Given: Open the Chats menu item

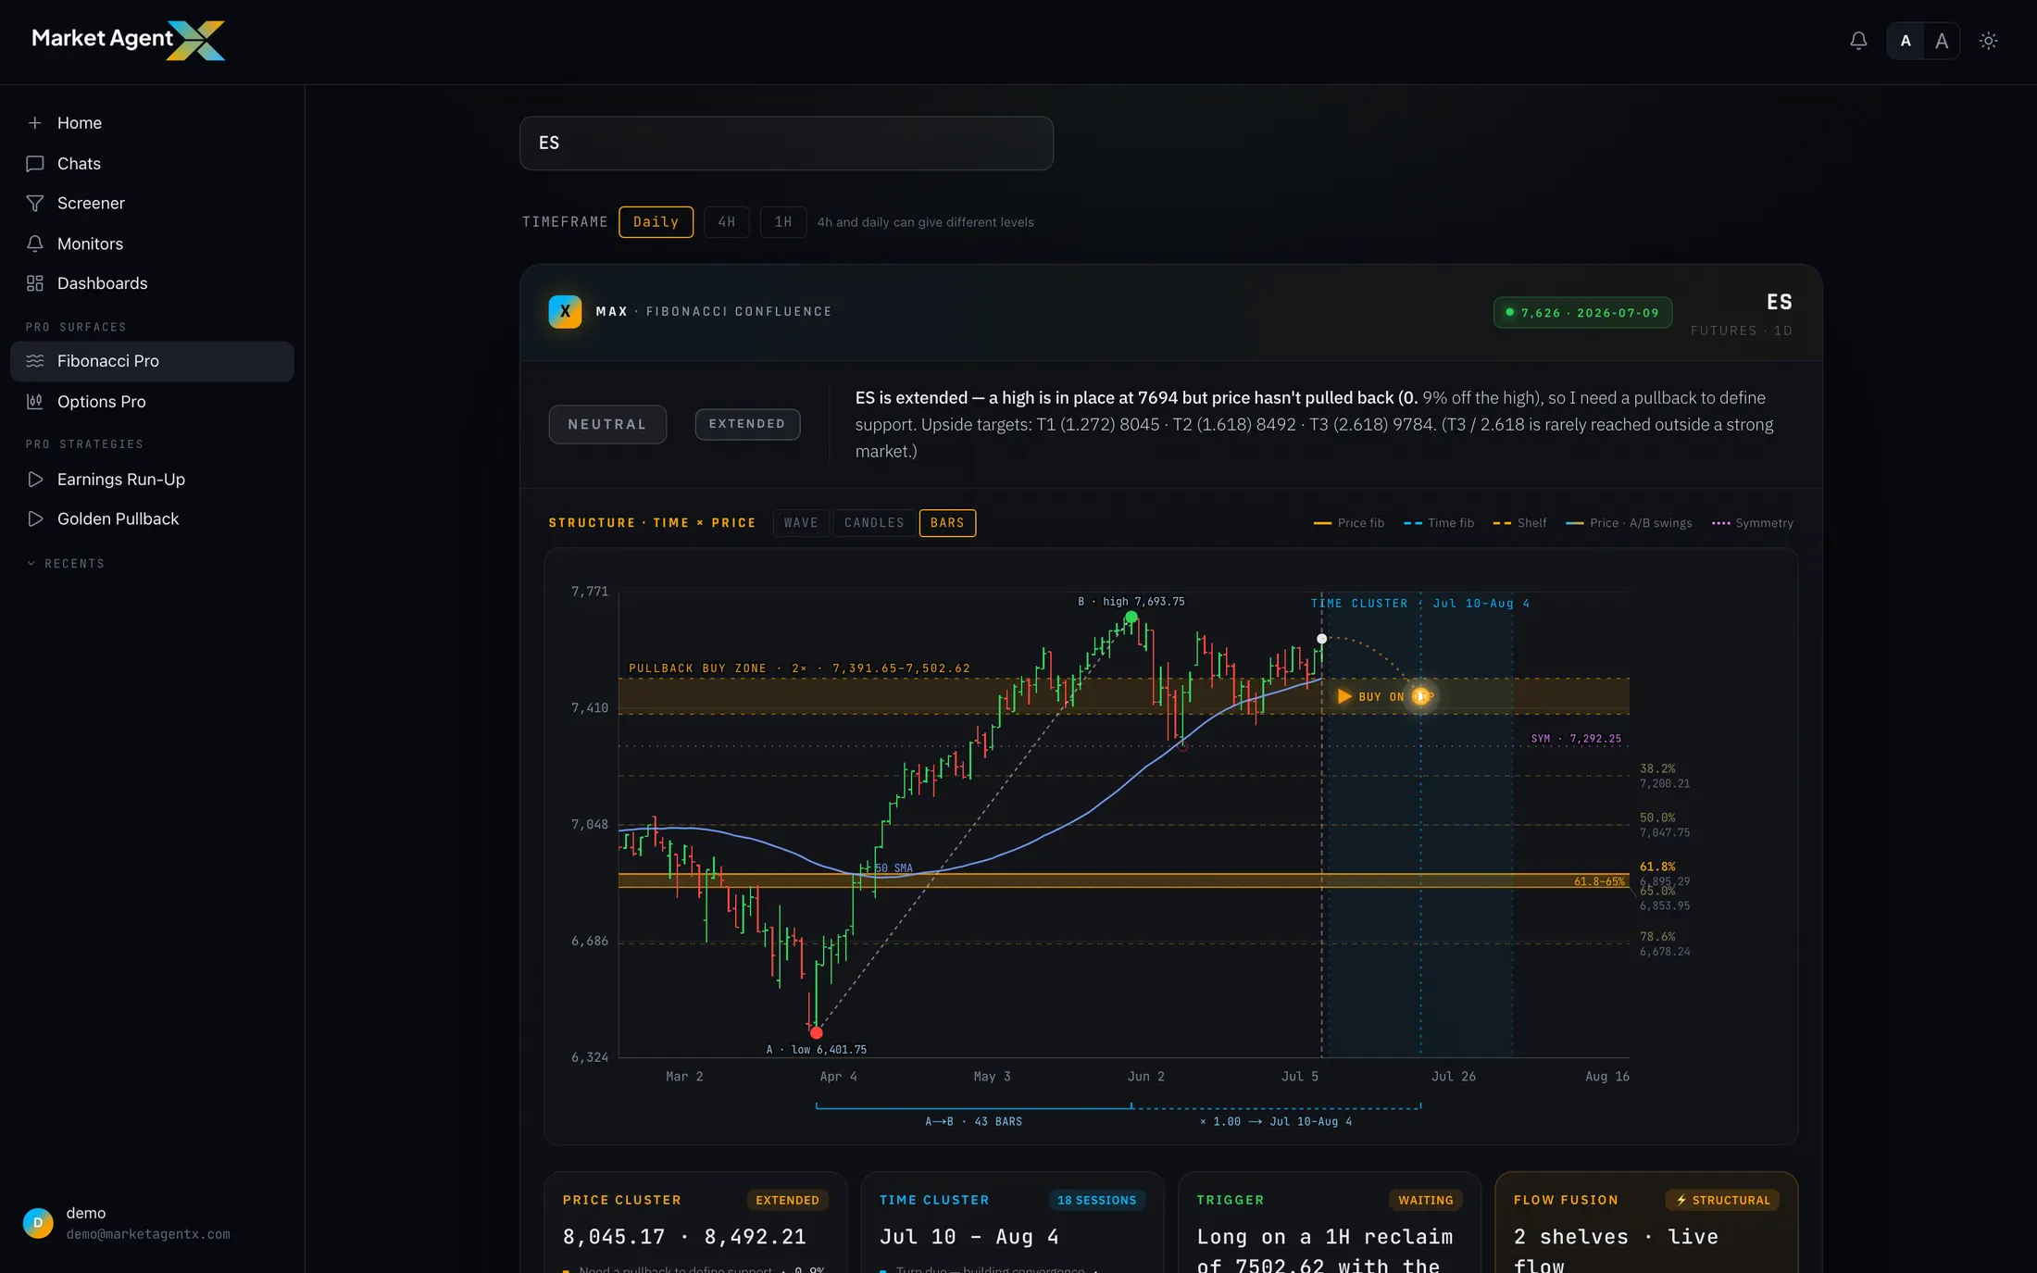Looking at the screenshot, I should tap(152, 164).
